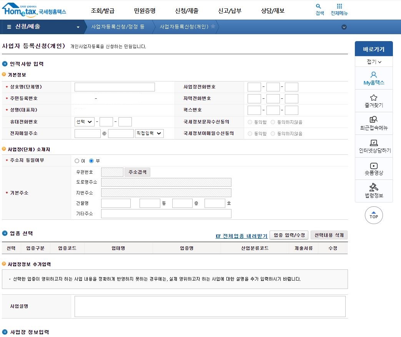Viewport: 401px width, 337px height.
Task: Click the 제출서류 column header
Action: pos(304,248)
